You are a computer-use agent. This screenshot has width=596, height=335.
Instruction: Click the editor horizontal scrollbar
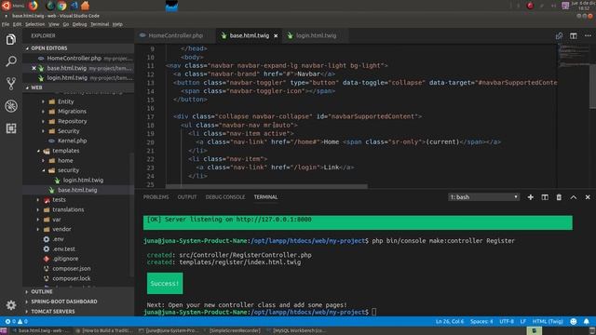267,186
